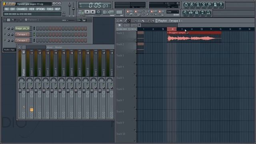Click the Track 5 label in Playlist

(x=120, y=78)
